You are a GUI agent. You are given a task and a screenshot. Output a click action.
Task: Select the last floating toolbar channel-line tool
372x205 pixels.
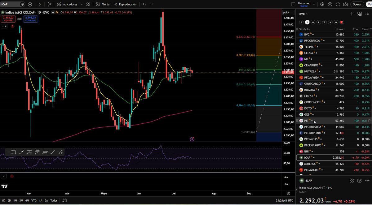tap(61, 152)
